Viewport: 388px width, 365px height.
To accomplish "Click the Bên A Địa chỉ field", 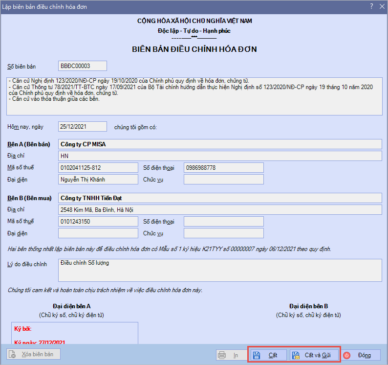I will (219, 156).
